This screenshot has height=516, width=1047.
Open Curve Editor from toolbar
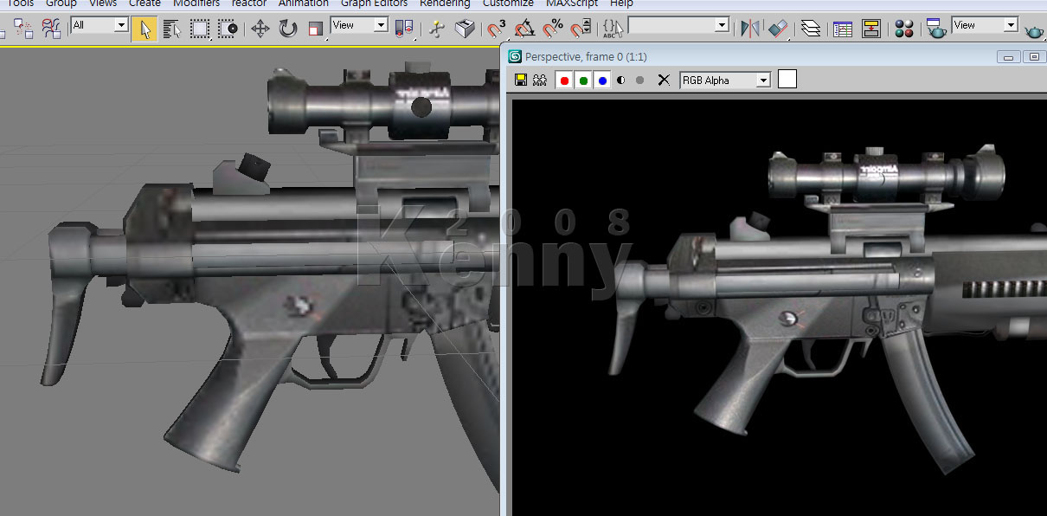tap(843, 29)
